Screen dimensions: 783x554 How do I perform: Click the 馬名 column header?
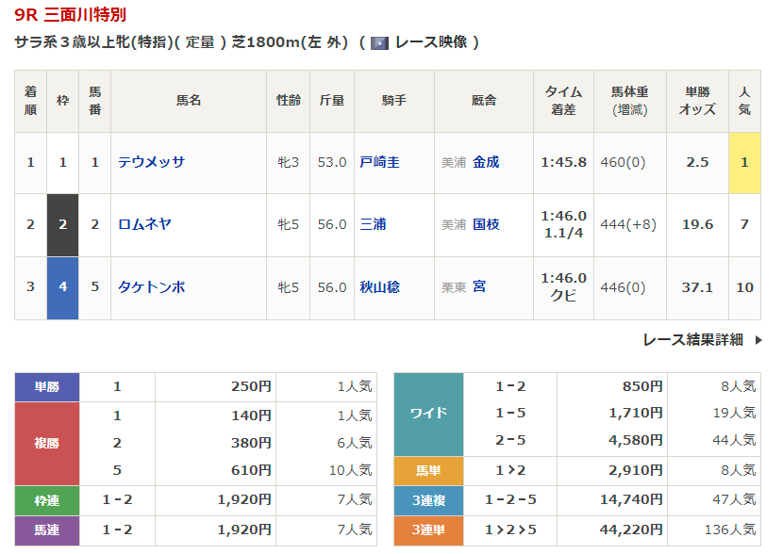point(189,100)
